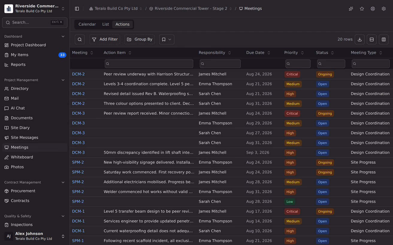Click the Action Item filter field
The height and width of the screenshot is (245, 393).
149,64
